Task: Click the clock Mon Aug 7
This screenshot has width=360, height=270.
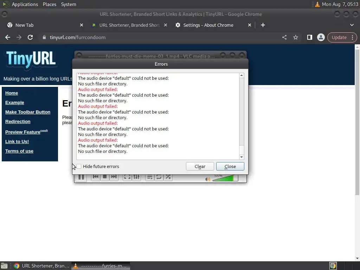Action: pyautogui.click(x=340, y=4)
